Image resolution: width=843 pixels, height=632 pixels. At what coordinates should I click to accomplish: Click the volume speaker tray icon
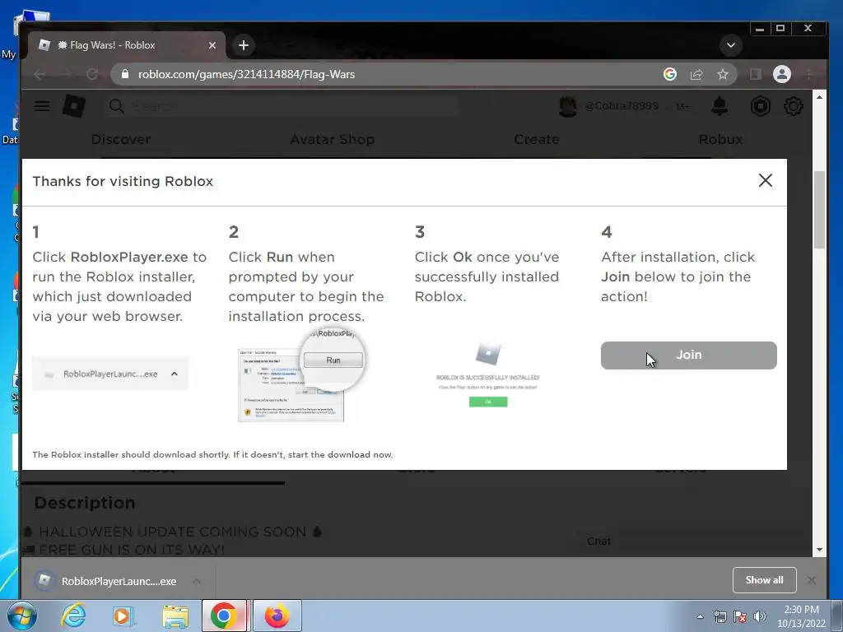point(759,617)
